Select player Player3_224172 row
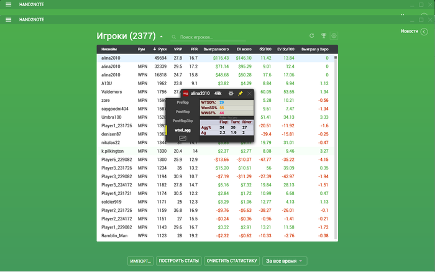The width and height of the screenshot is (435, 272). point(215,185)
